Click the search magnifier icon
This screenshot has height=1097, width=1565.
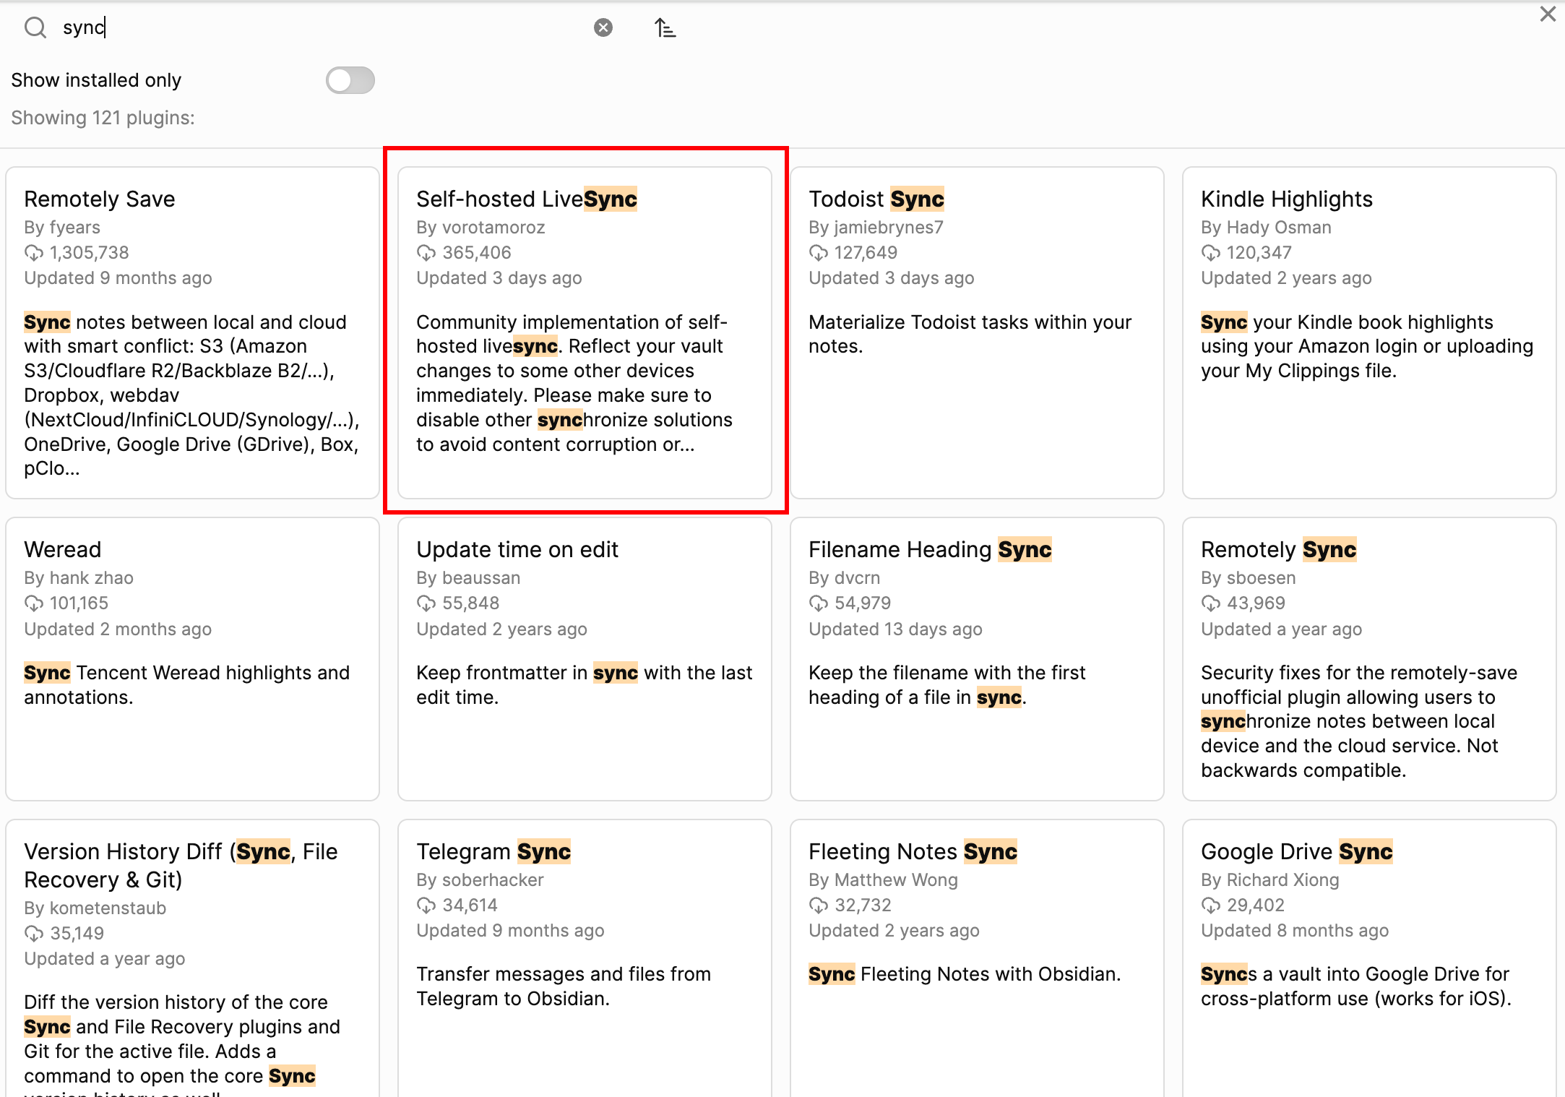click(35, 27)
